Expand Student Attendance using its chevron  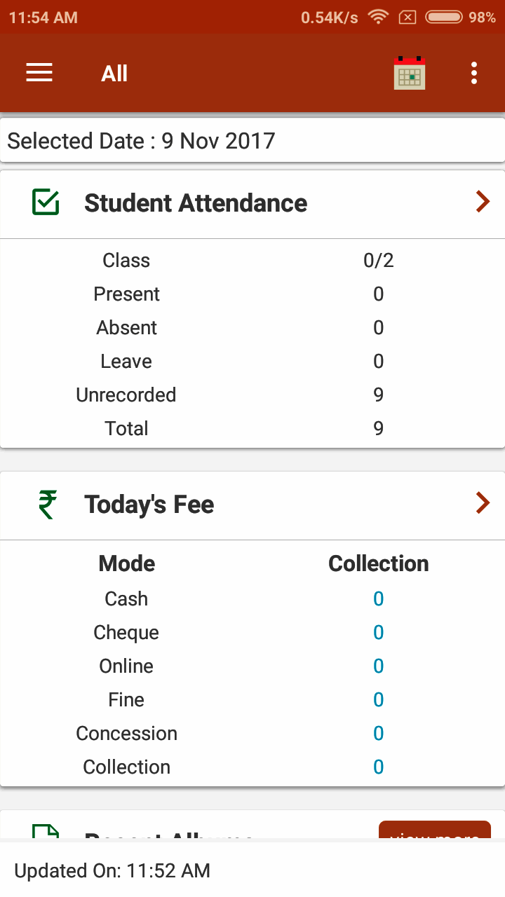(x=483, y=203)
